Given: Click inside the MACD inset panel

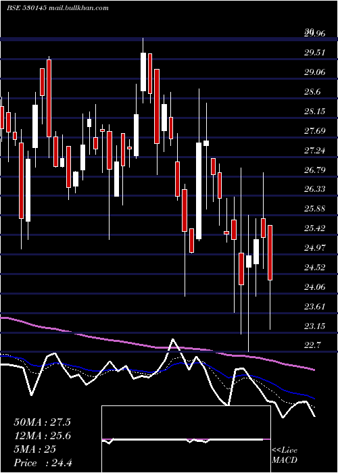Looking at the screenshot, I should click(186, 439).
